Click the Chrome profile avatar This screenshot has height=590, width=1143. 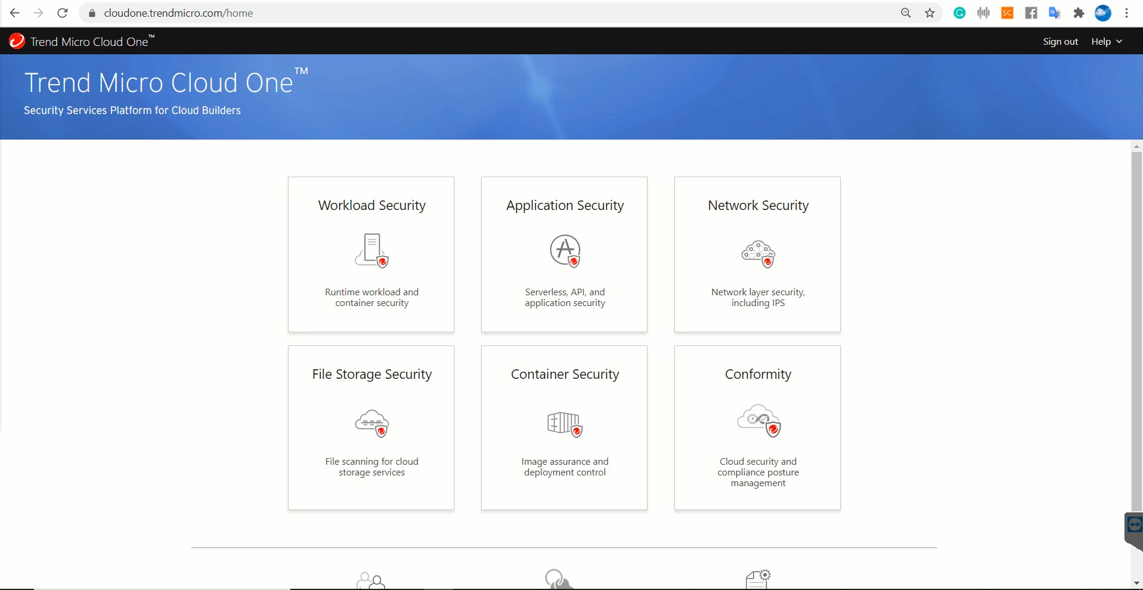click(1103, 13)
